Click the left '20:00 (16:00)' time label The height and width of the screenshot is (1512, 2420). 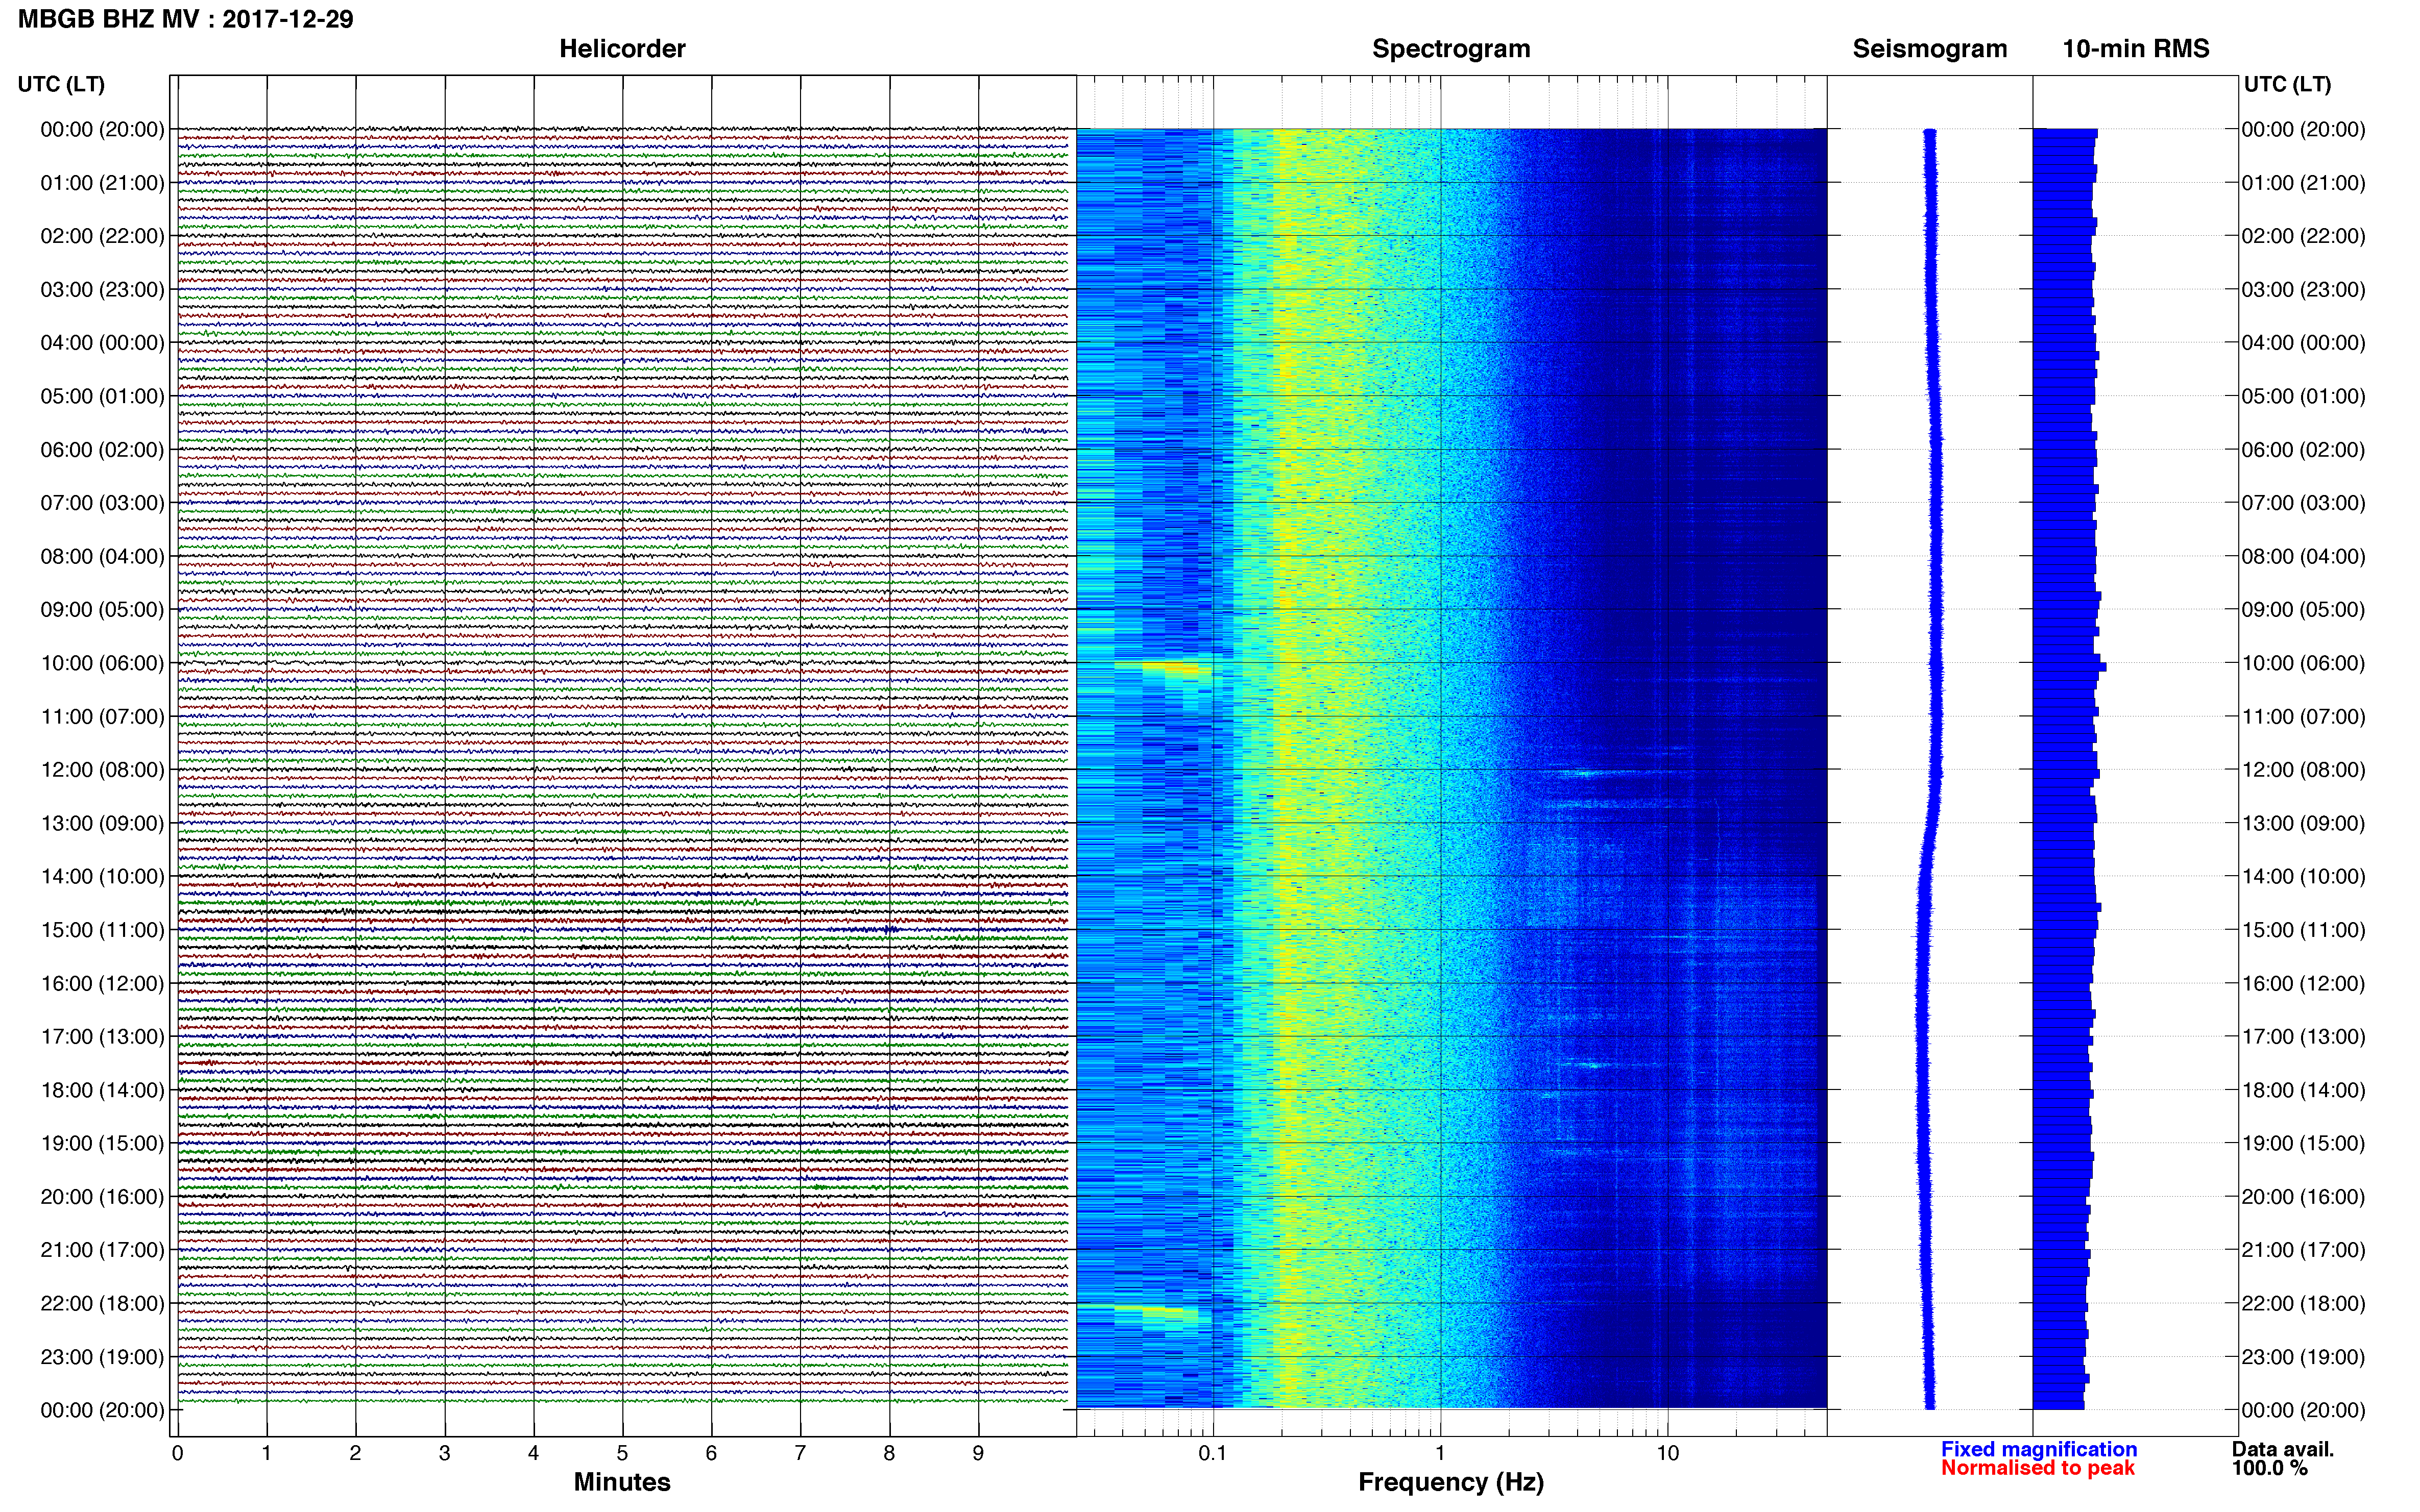(102, 1197)
